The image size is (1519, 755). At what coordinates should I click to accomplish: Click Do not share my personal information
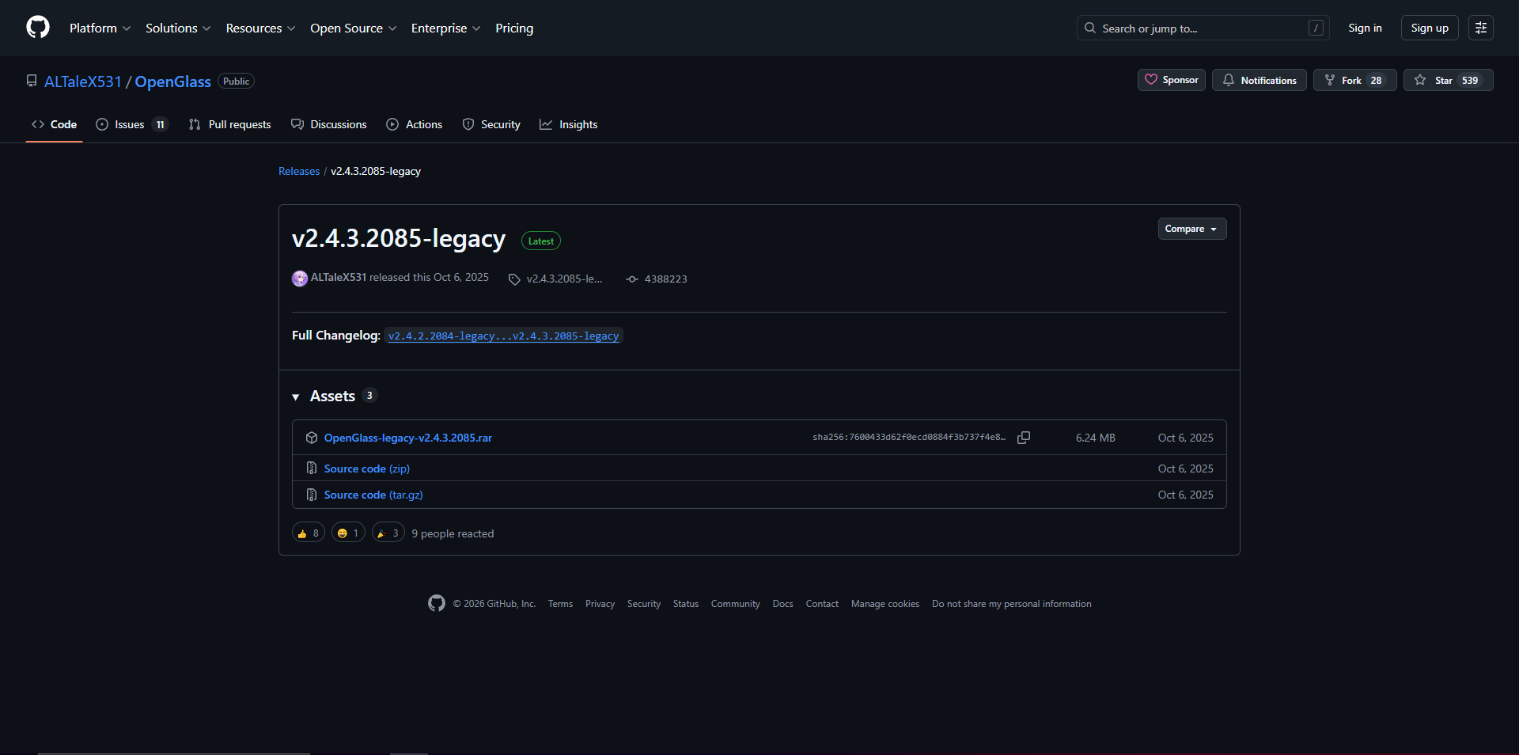point(1012,604)
